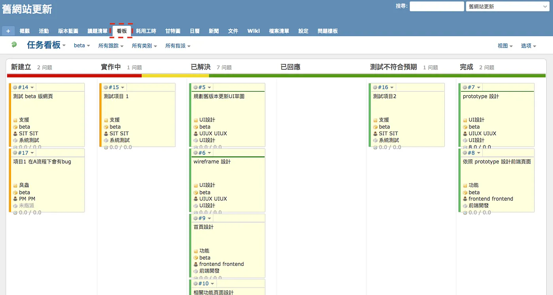Image resolution: width=553 pixels, height=295 pixels.
Task: Click the person icon on card #17
Action: 15,199
